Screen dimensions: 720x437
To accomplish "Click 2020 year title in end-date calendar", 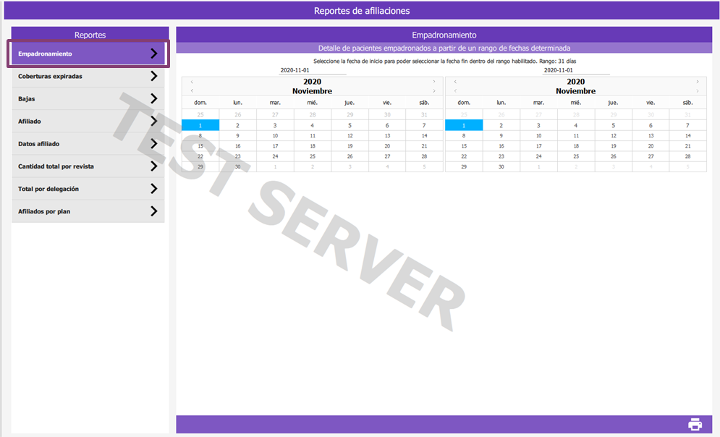I will [x=576, y=82].
